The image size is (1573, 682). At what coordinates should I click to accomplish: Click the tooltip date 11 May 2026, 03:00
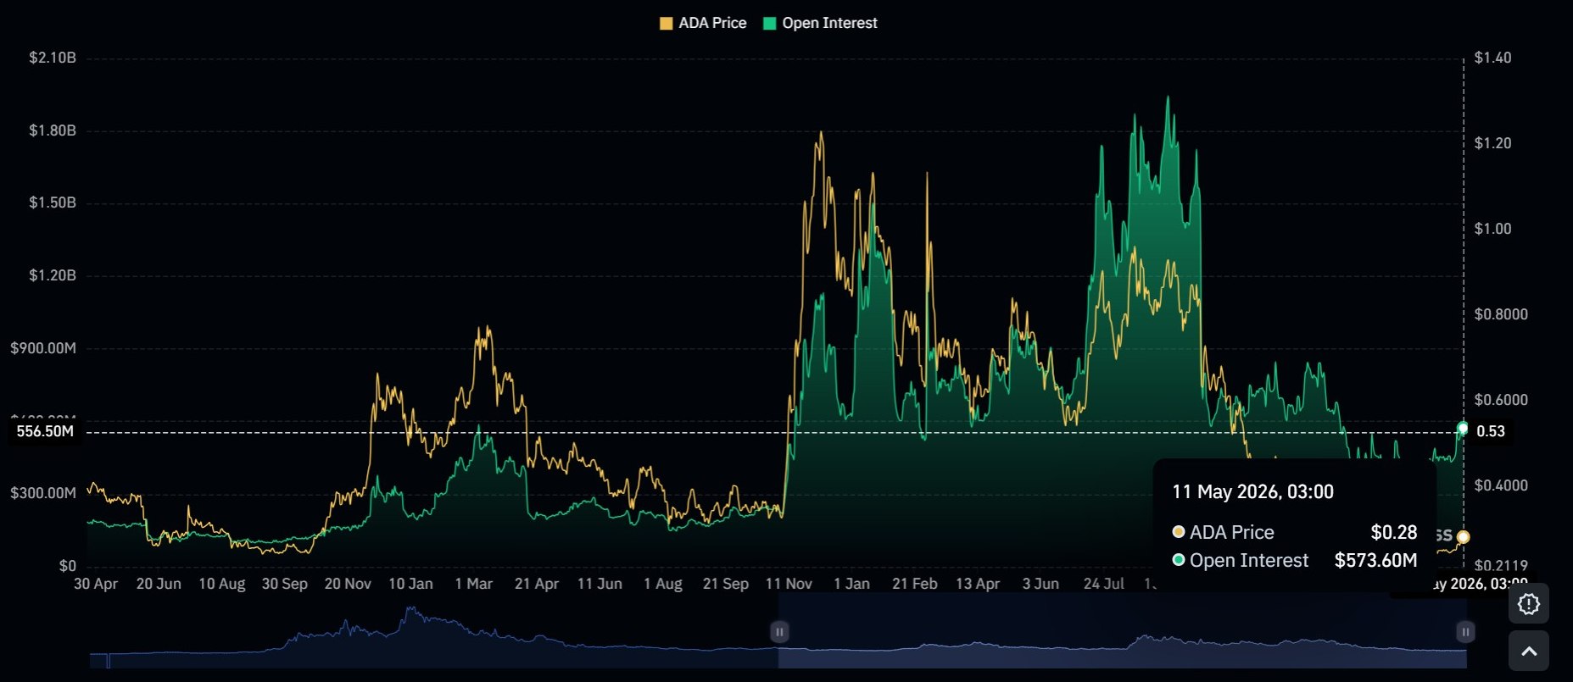[1252, 492]
